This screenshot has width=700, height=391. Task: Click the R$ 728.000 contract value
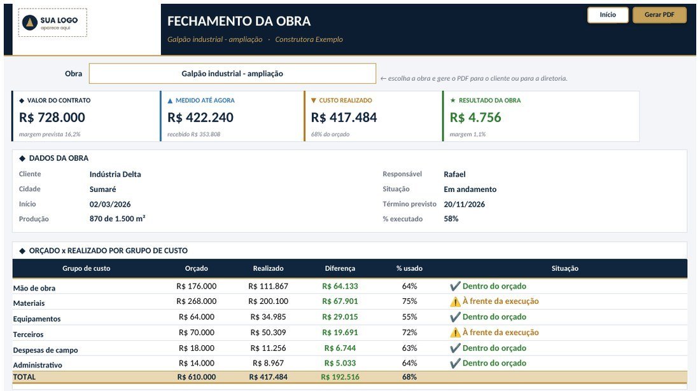pos(52,118)
